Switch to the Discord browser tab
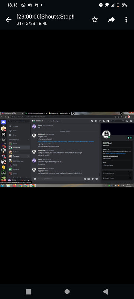Viewport: 134px width, 299px height. click(x=12, y=113)
